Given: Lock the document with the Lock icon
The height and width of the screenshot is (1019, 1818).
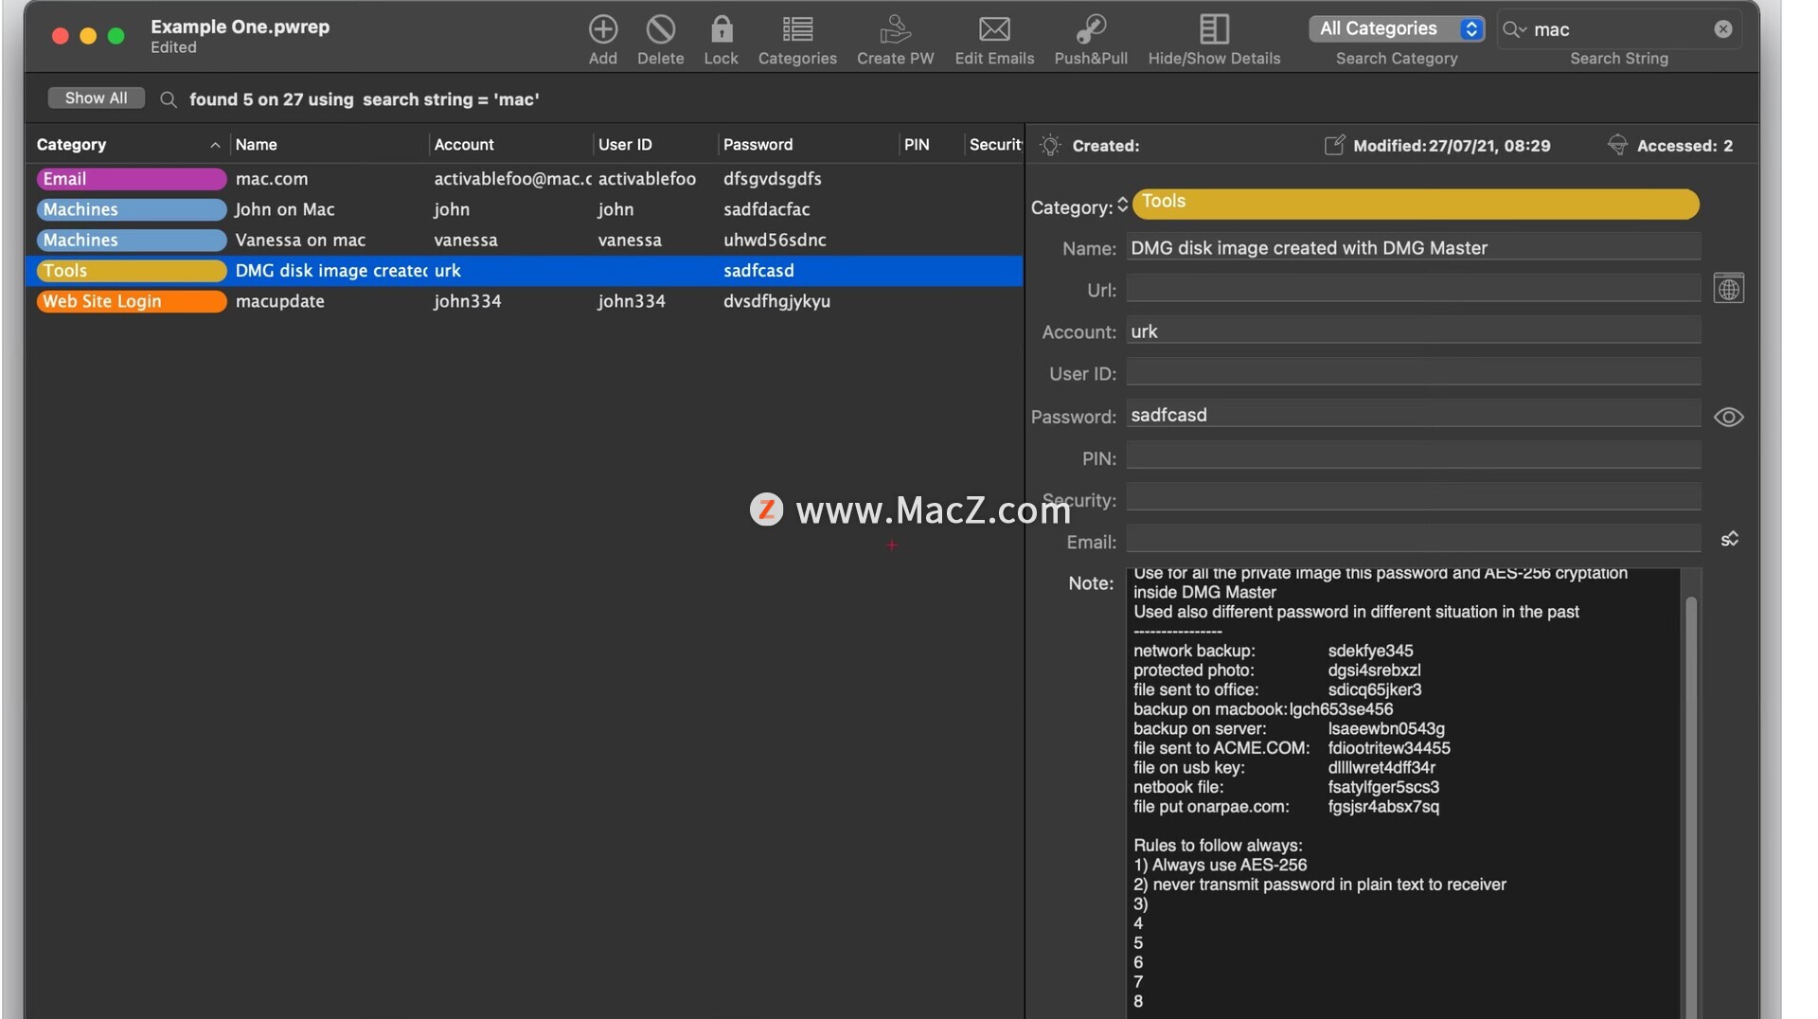Looking at the screenshot, I should tap(721, 29).
